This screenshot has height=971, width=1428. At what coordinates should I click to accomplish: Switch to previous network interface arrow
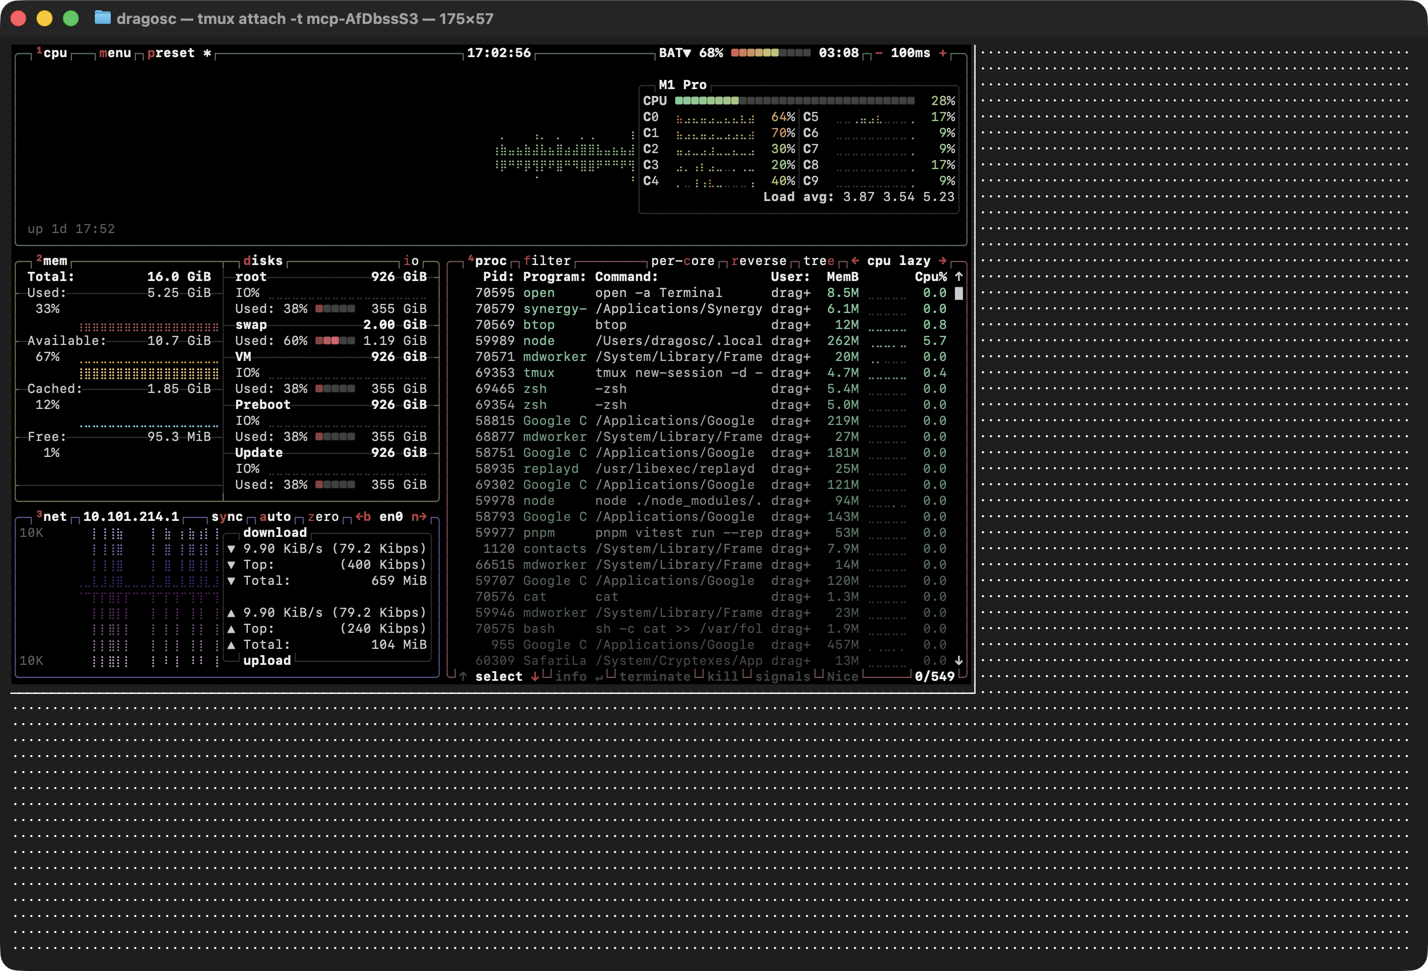coord(363,517)
